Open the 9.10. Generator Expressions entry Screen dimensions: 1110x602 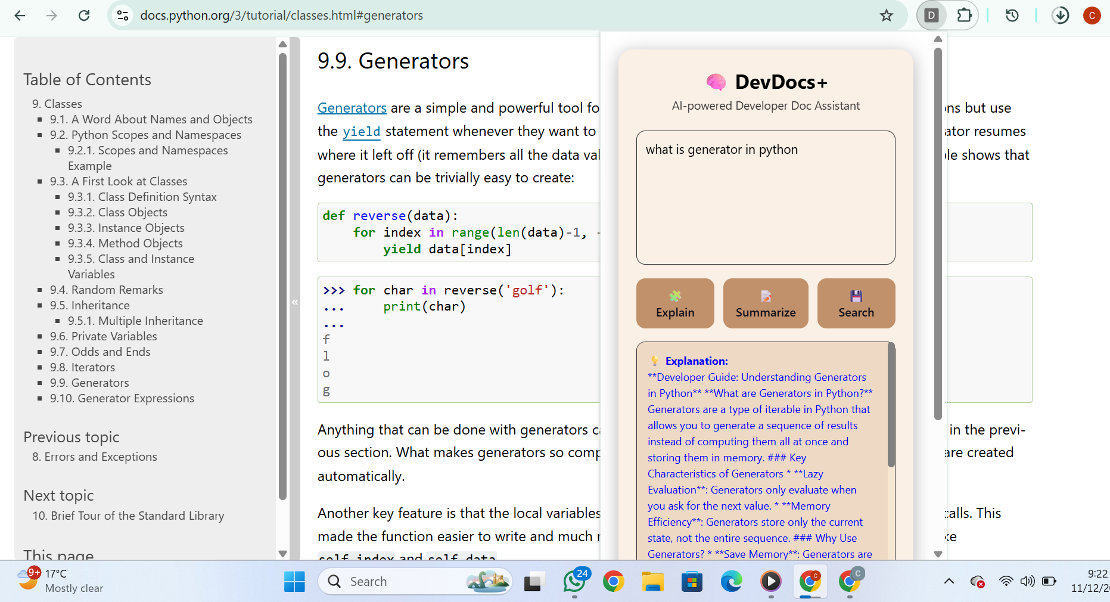(x=122, y=398)
